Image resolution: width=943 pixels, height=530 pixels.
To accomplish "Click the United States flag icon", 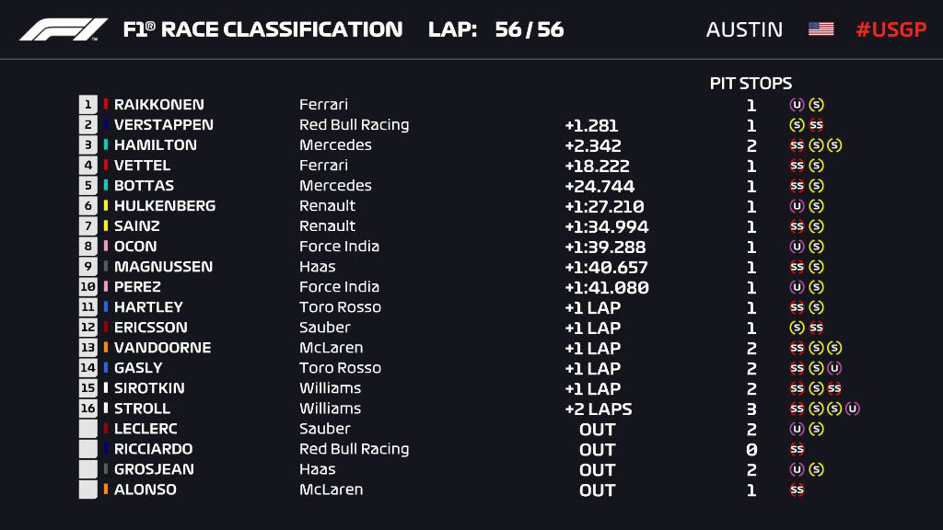I will [x=821, y=29].
